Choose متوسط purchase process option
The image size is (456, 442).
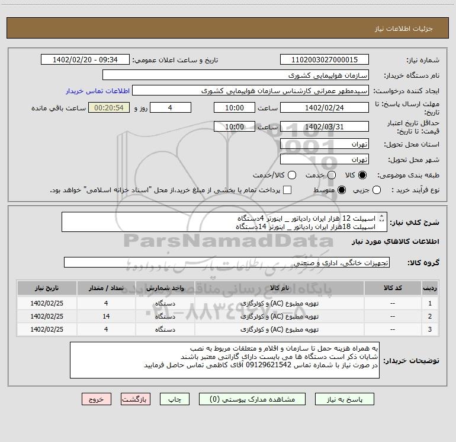[342, 190]
